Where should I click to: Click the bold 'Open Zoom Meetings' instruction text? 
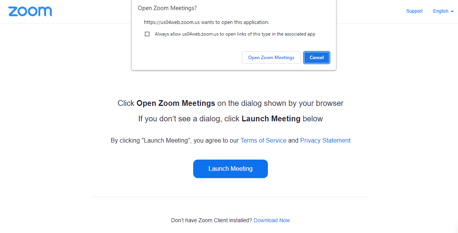click(x=176, y=104)
